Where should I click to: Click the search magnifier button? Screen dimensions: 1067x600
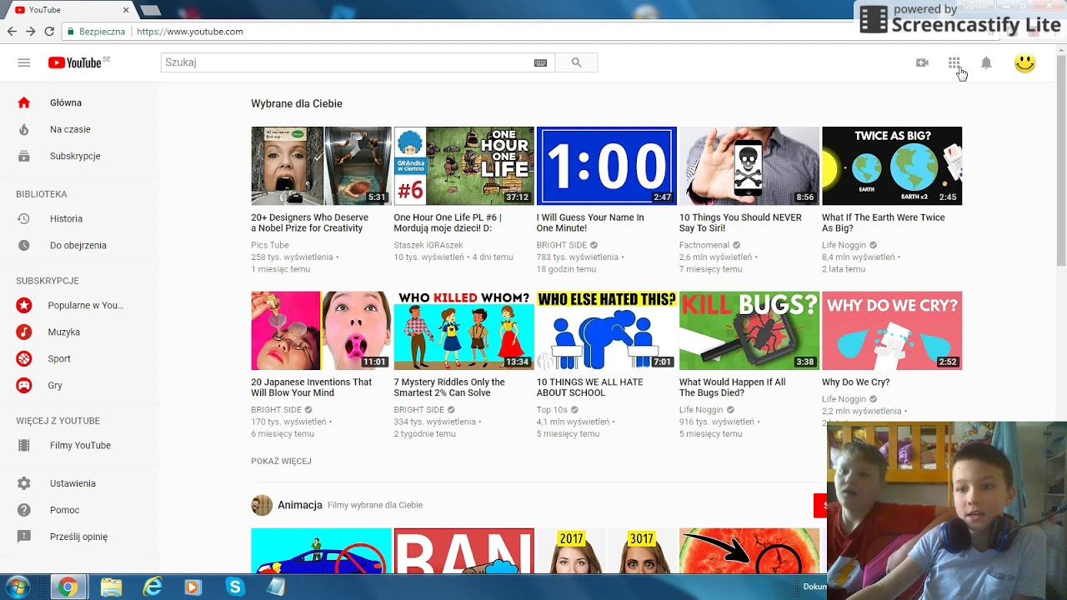point(576,62)
